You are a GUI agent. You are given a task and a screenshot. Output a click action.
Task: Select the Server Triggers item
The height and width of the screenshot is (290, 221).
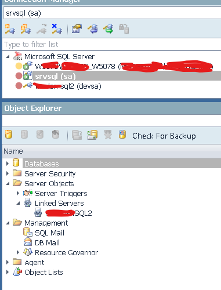[x=61, y=193]
